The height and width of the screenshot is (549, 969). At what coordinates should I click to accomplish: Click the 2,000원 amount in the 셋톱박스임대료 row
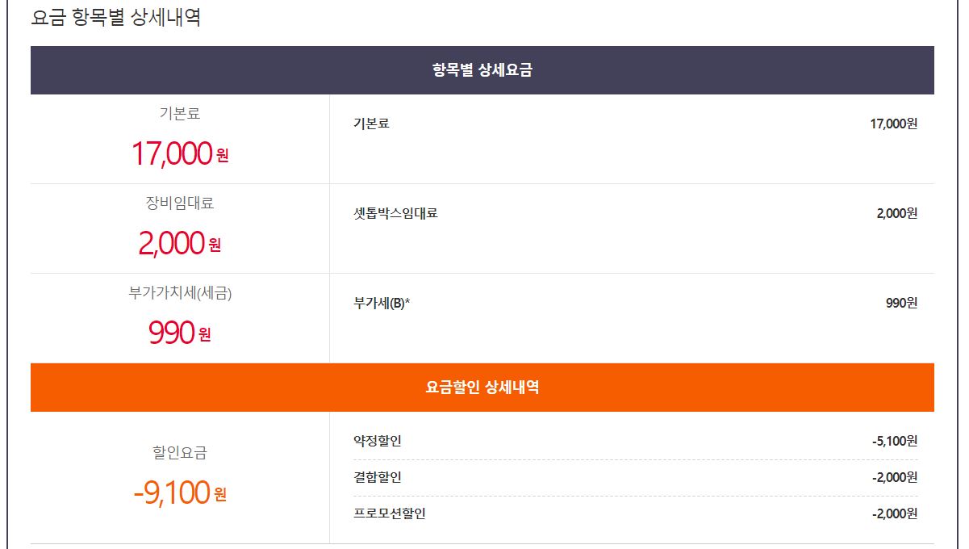point(896,213)
